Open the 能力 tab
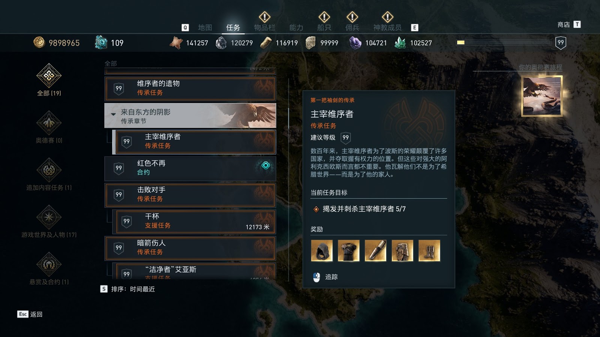The width and height of the screenshot is (600, 337). pos(296,27)
